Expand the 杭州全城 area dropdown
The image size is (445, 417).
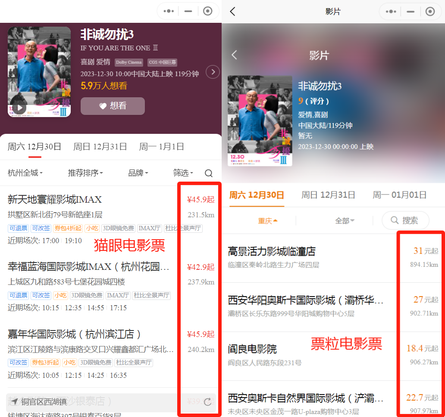point(25,173)
